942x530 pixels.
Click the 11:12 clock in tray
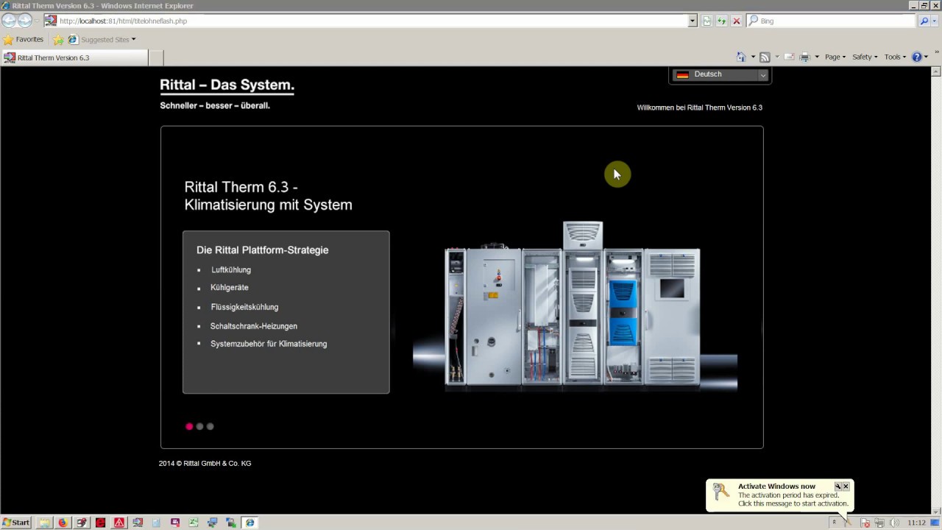(x=916, y=523)
